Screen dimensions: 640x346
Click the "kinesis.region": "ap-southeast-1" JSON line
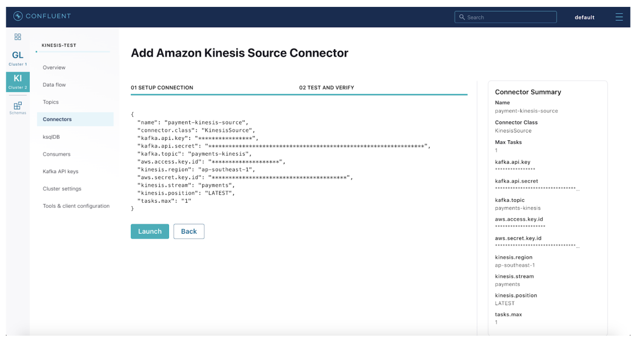[196, 170]
